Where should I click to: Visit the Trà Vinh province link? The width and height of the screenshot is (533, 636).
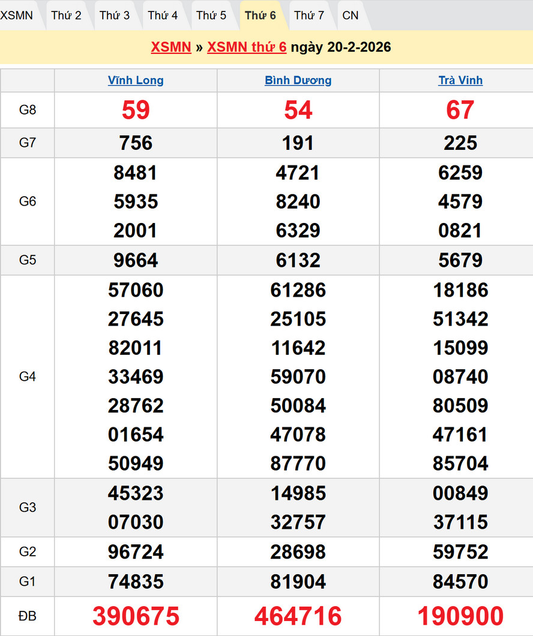click(x=460, y=80)
